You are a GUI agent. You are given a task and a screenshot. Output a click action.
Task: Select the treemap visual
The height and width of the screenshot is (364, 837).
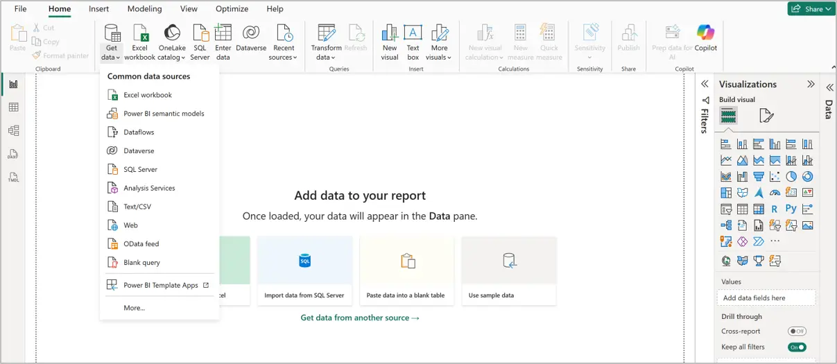click(726, 193)
